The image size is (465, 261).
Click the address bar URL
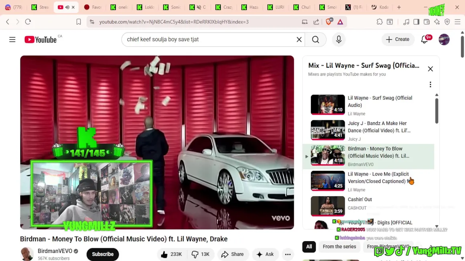(174, 22)
